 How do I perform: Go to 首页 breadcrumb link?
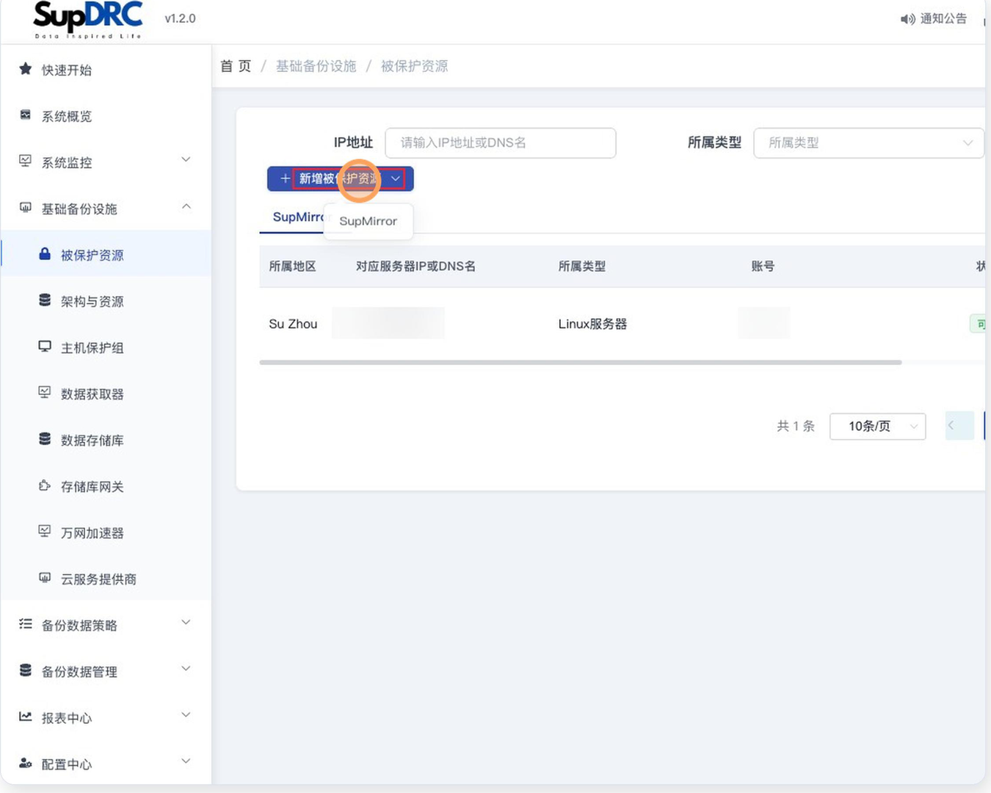236,66
